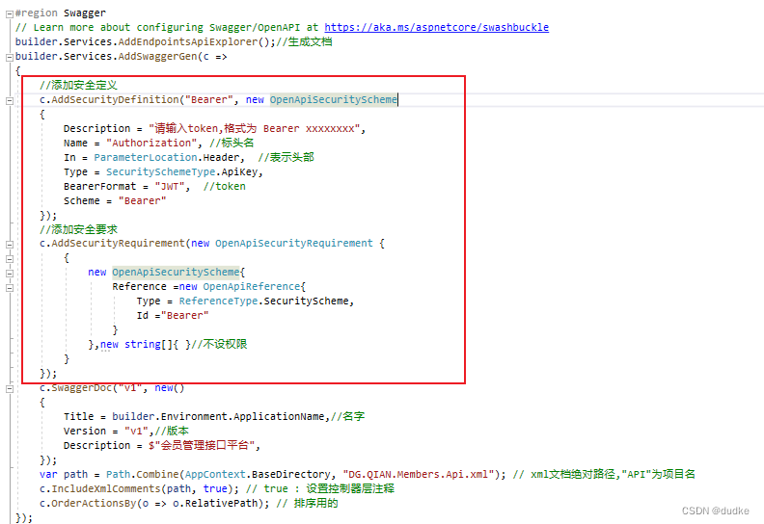The width and height of the screenshot is (764, 524).
Task: Click the o.RelativePath expression
Action: 215,504
